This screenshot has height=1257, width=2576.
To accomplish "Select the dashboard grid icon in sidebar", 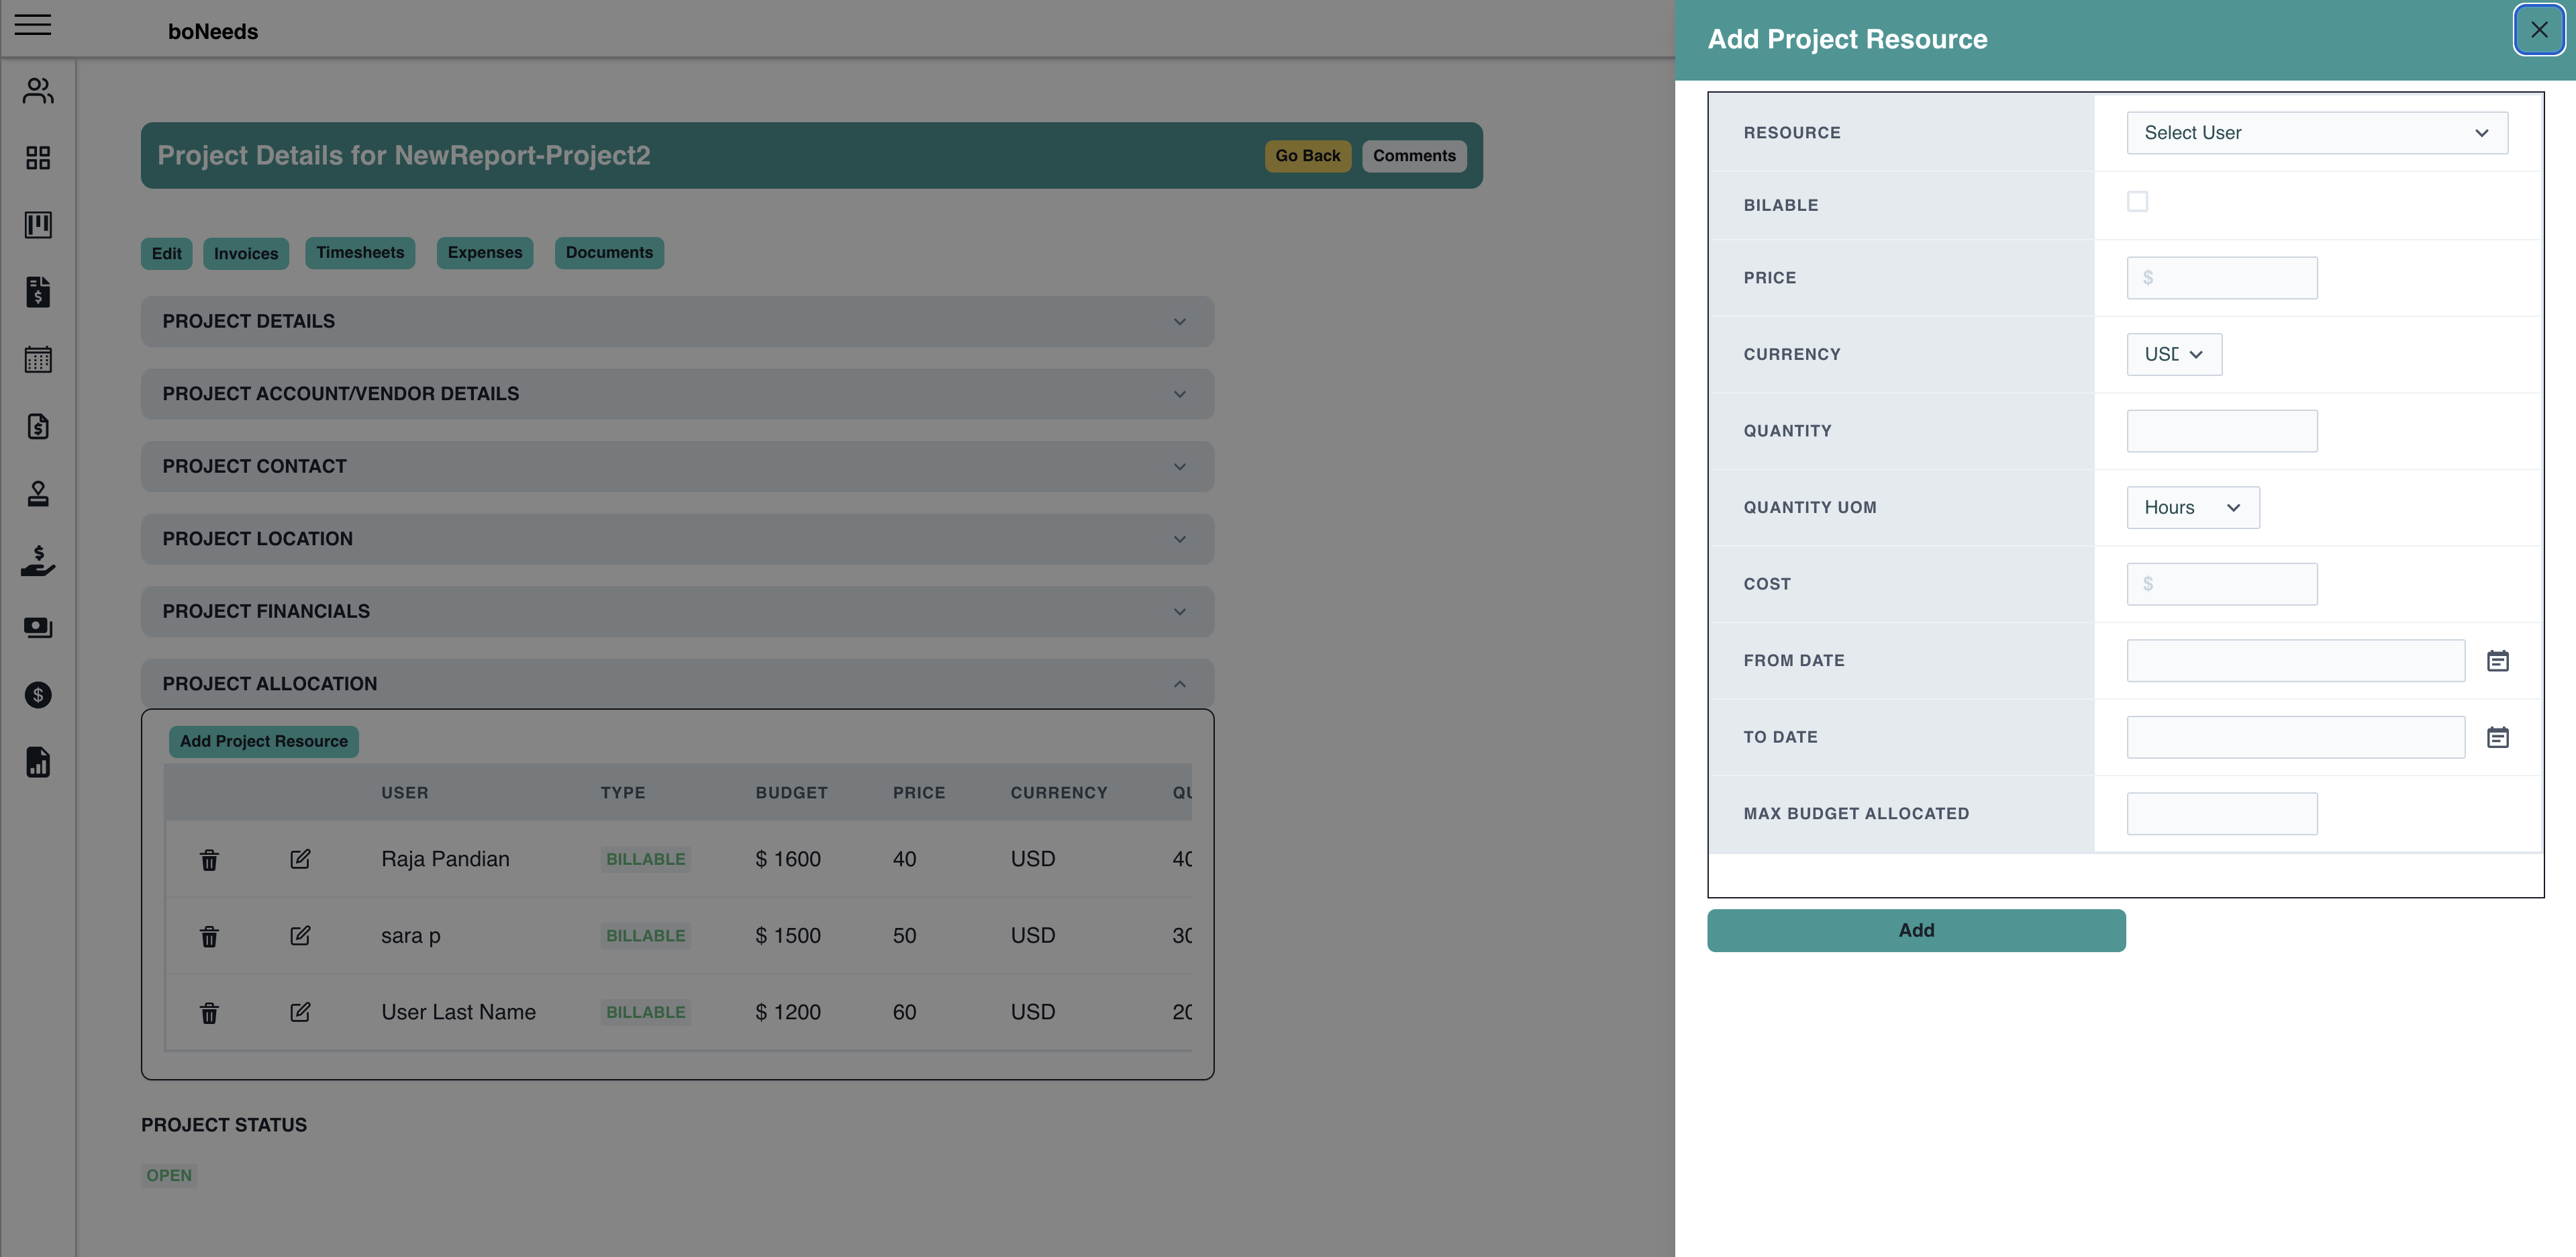I will [x=37, y=157].
